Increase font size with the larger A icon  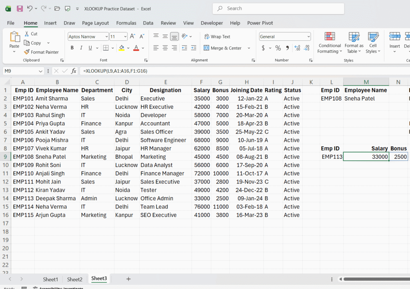click(x=133, y=36)
